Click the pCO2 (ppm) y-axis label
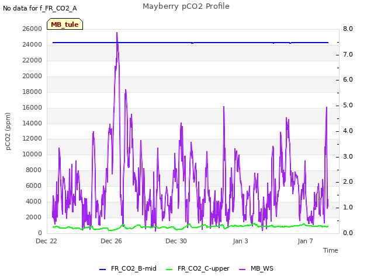This screenshot has width=374, height=280. 8,131
